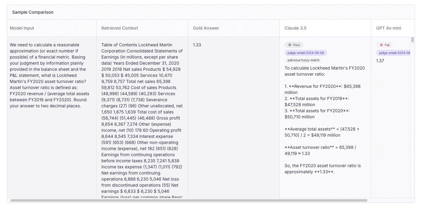Click the Sample Comparison title
The width and height of the screenshot is (422, 212).
(33, 12)
